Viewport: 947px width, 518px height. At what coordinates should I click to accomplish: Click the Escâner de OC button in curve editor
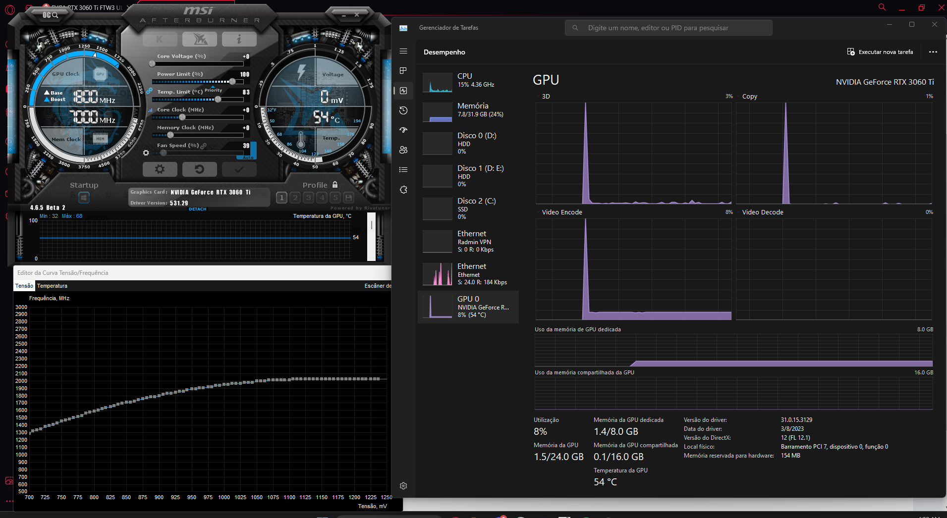pos(378,286)
